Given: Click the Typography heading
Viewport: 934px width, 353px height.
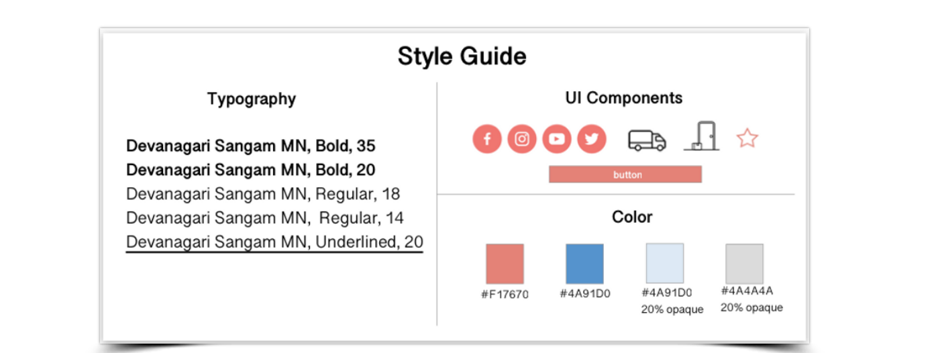Looking at the screenshot, I should click(252, 99).
